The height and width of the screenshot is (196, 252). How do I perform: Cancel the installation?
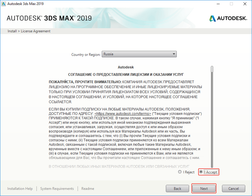pos(233,188)
